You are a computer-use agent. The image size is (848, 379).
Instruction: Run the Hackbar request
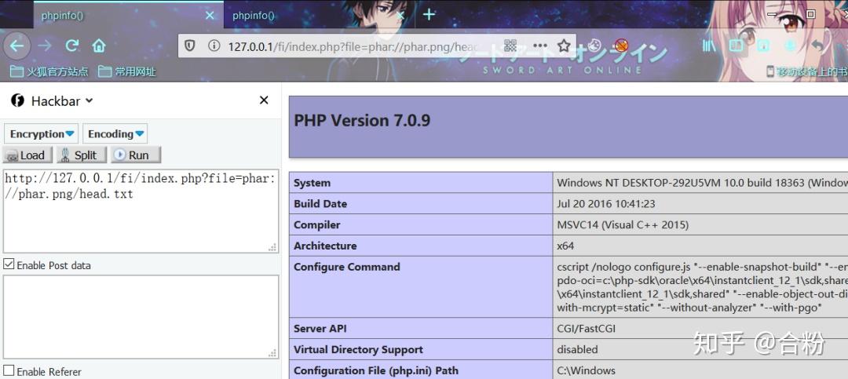click(136, 155)
